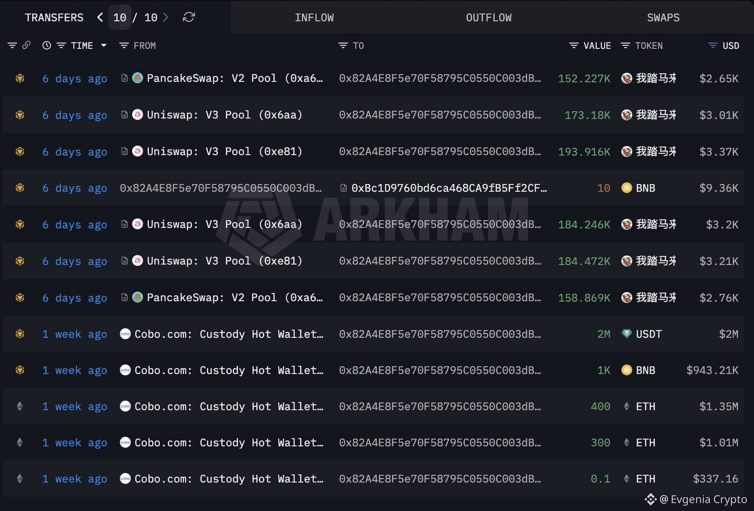Click PancakeSwap logo in 152.227K row
This screenshot has width=754, height=511.
point(138,78)
